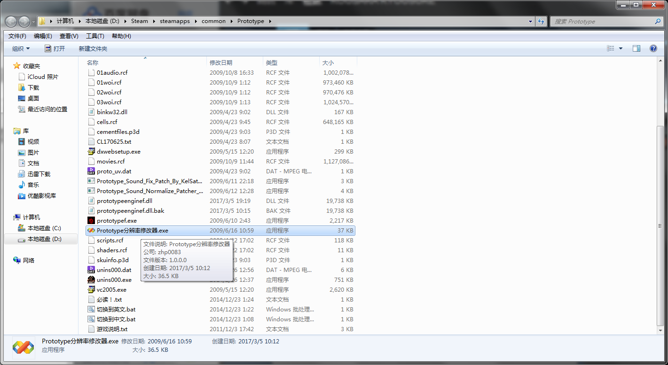
Task: Open the 查看(V) menu
Action: [x=69, y=36]
